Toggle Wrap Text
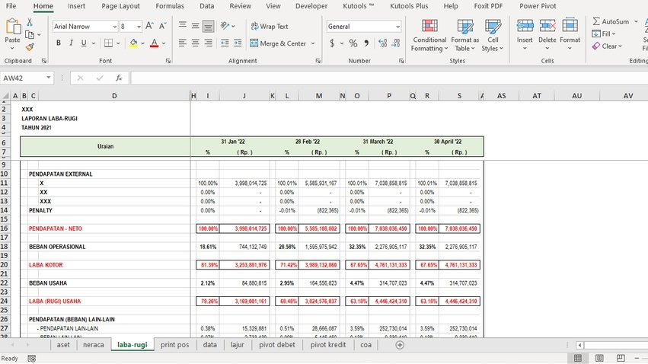 (270, 26)
